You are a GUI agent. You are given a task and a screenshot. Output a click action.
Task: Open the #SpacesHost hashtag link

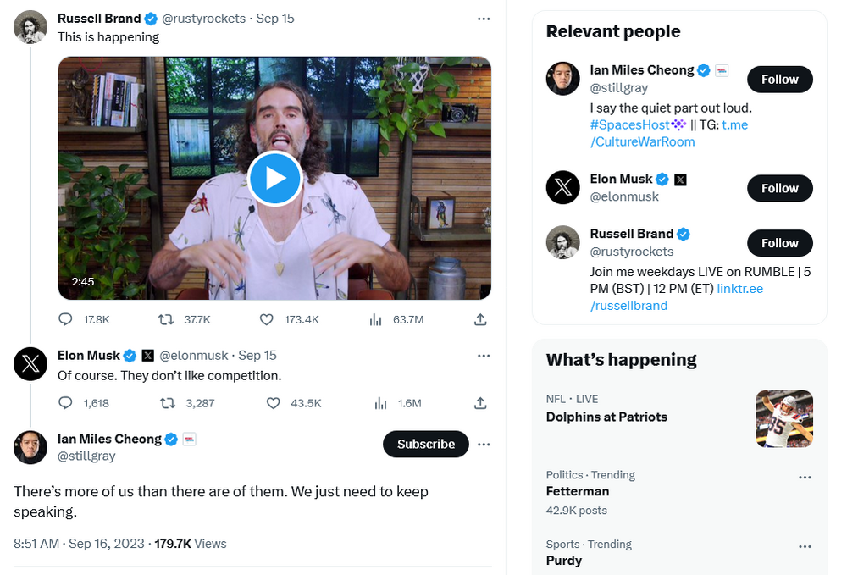tap(631, 124)
